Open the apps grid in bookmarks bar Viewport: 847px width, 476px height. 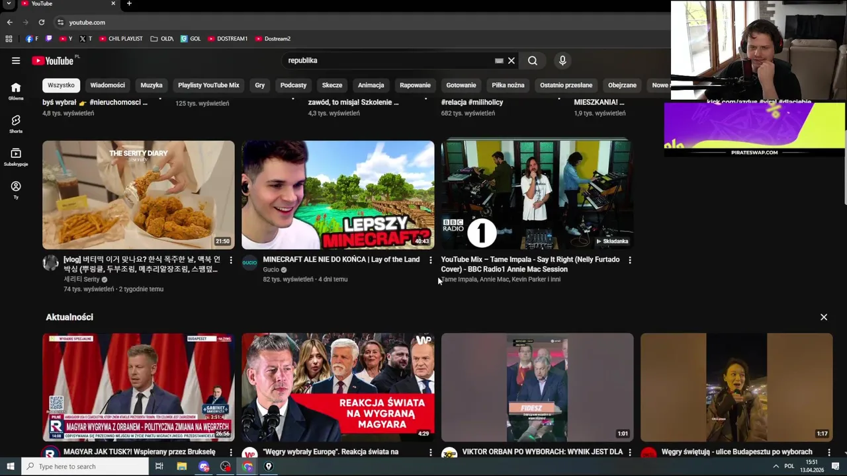[9, 39]
